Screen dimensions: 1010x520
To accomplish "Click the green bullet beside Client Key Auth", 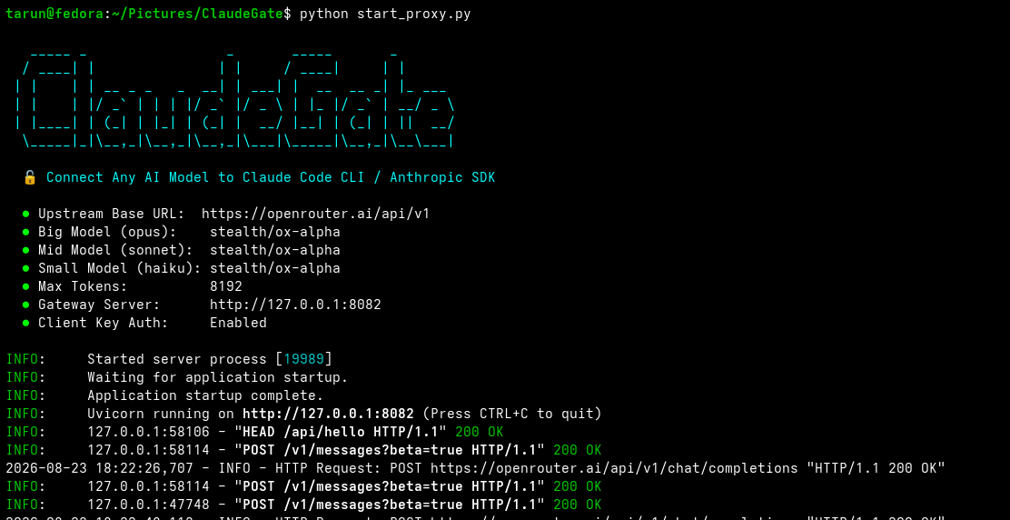I will 26,322.
